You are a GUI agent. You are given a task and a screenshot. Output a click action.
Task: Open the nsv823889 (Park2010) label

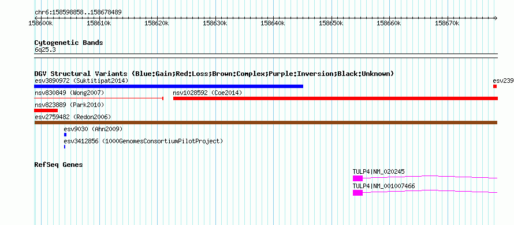tap(69, 105)
